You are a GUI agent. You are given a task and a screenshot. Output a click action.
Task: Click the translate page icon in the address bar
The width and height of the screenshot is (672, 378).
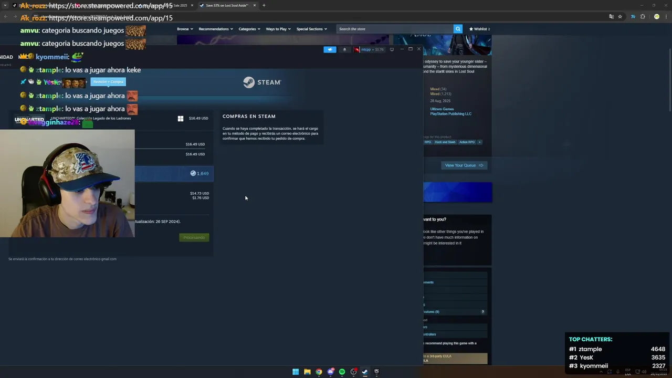[611, 17]
